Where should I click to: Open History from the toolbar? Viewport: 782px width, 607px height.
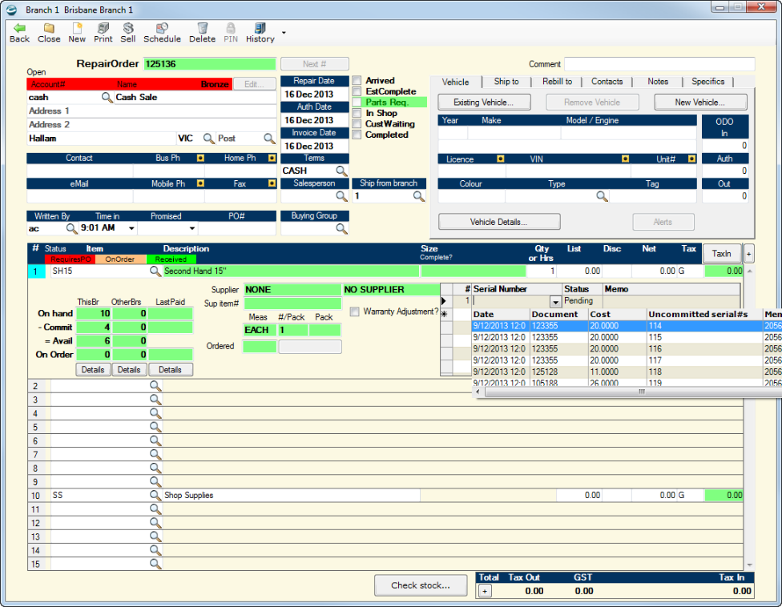click(260, 28)
